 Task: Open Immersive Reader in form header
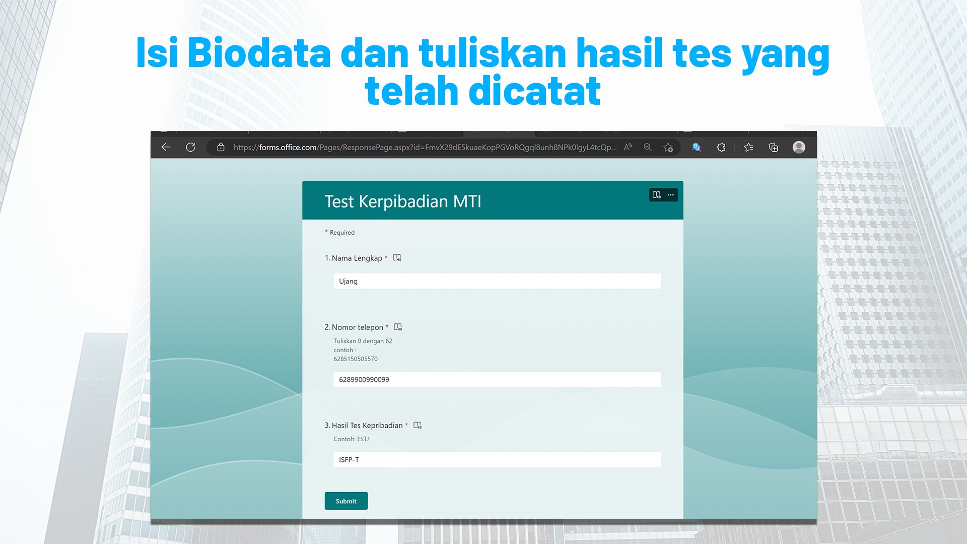657,195
